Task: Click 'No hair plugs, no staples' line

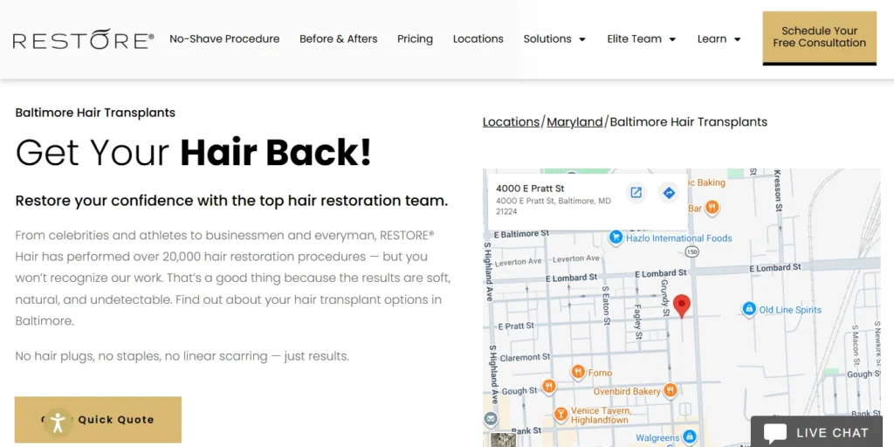Action: (x=182, y=356)
